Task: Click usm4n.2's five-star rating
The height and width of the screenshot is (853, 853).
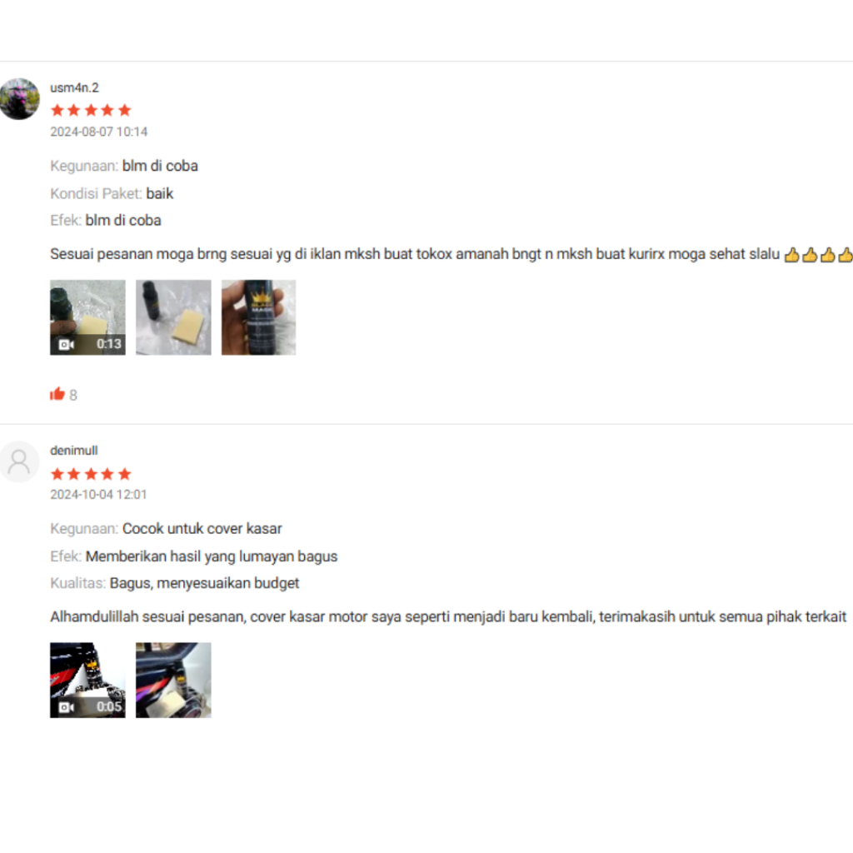Action: 91,111
